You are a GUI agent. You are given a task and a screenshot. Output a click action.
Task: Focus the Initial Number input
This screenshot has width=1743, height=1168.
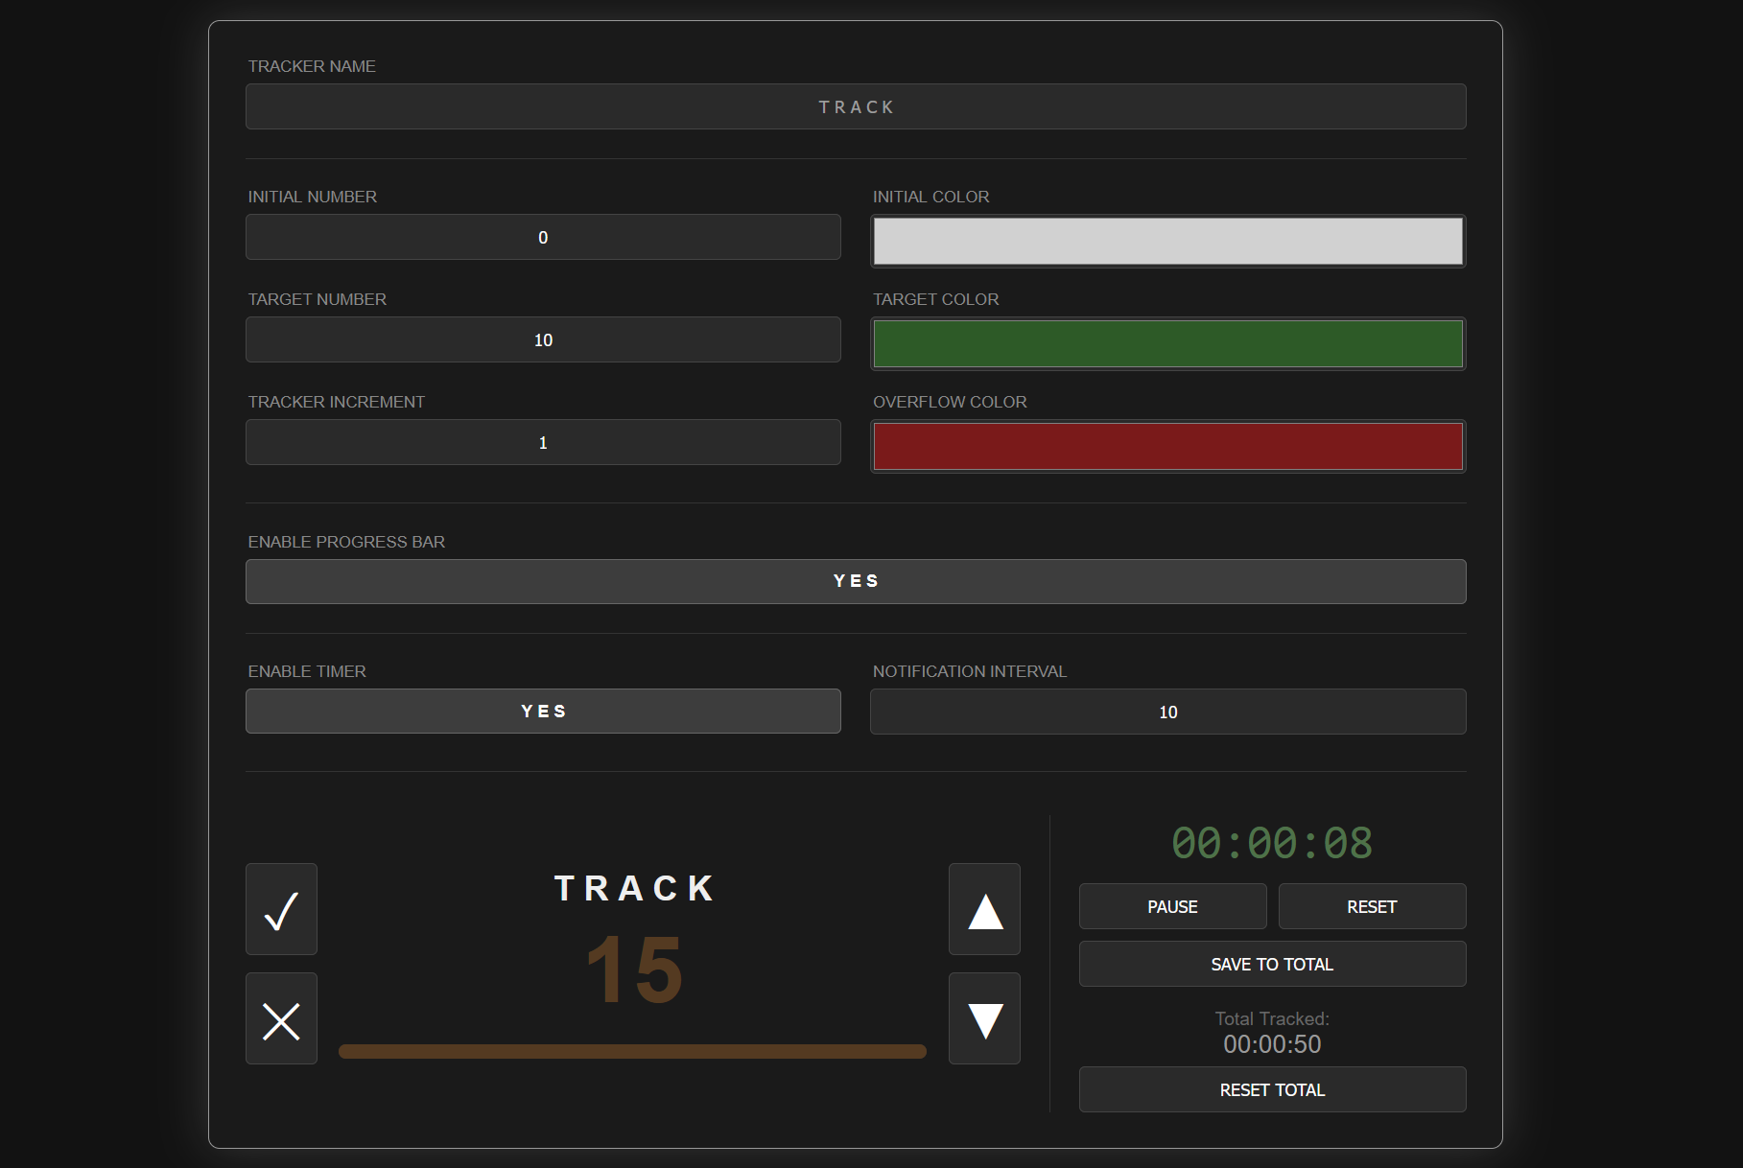(543, 237)
